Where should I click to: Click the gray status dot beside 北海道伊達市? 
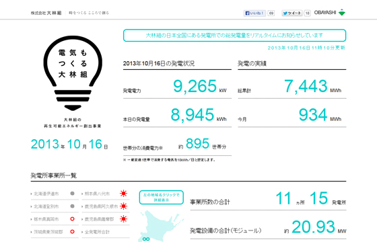tap(72, 194)
